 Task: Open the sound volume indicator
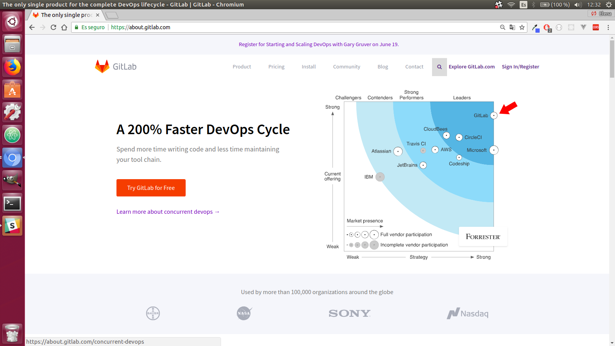click(x=578, y=5)
